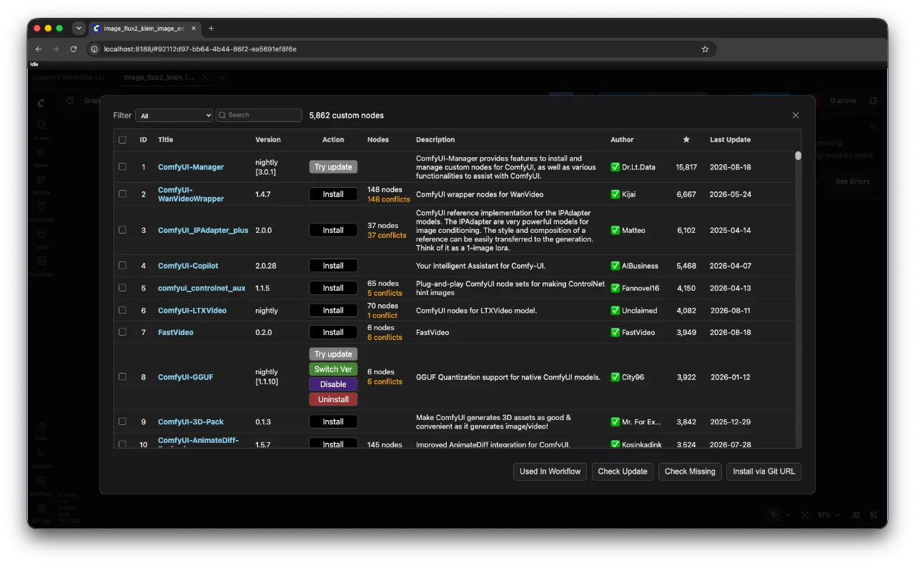The image size is (915, 565).
Task: Close the custom nodes manager dialog
Action: (x=796, y=115)
